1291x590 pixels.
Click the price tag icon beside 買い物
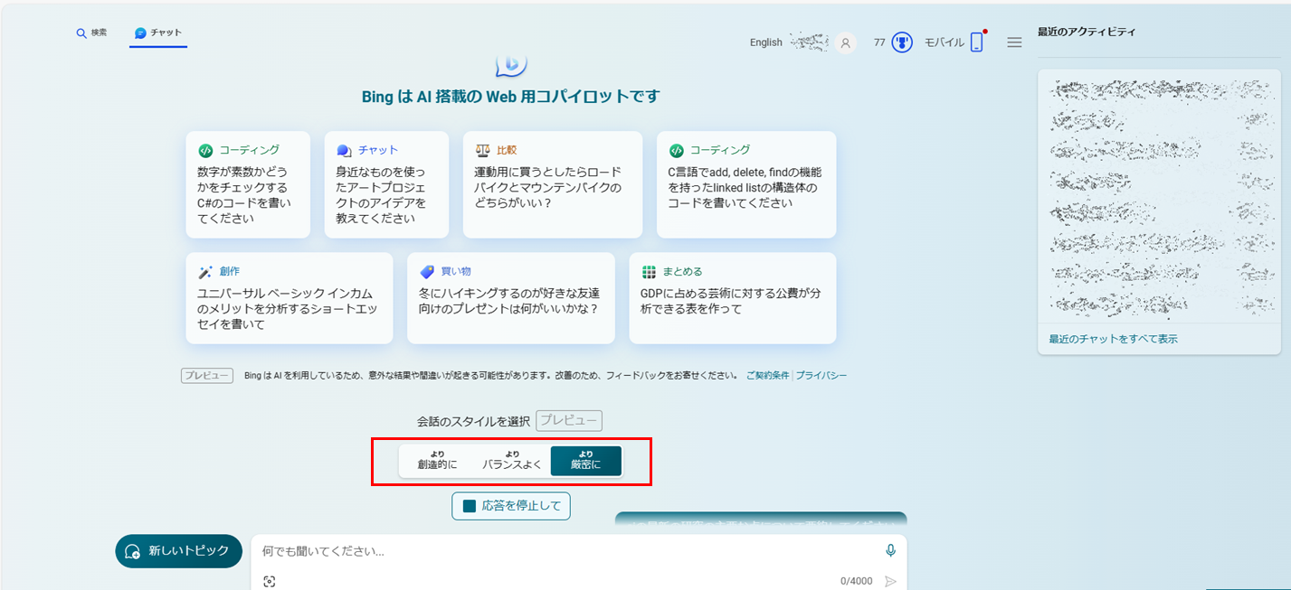[x=427, y=271]
